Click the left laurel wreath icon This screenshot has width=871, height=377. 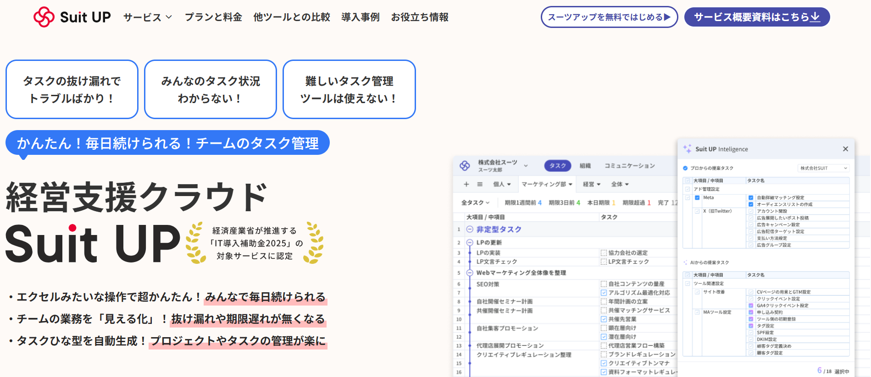click(x=196, y=243)
